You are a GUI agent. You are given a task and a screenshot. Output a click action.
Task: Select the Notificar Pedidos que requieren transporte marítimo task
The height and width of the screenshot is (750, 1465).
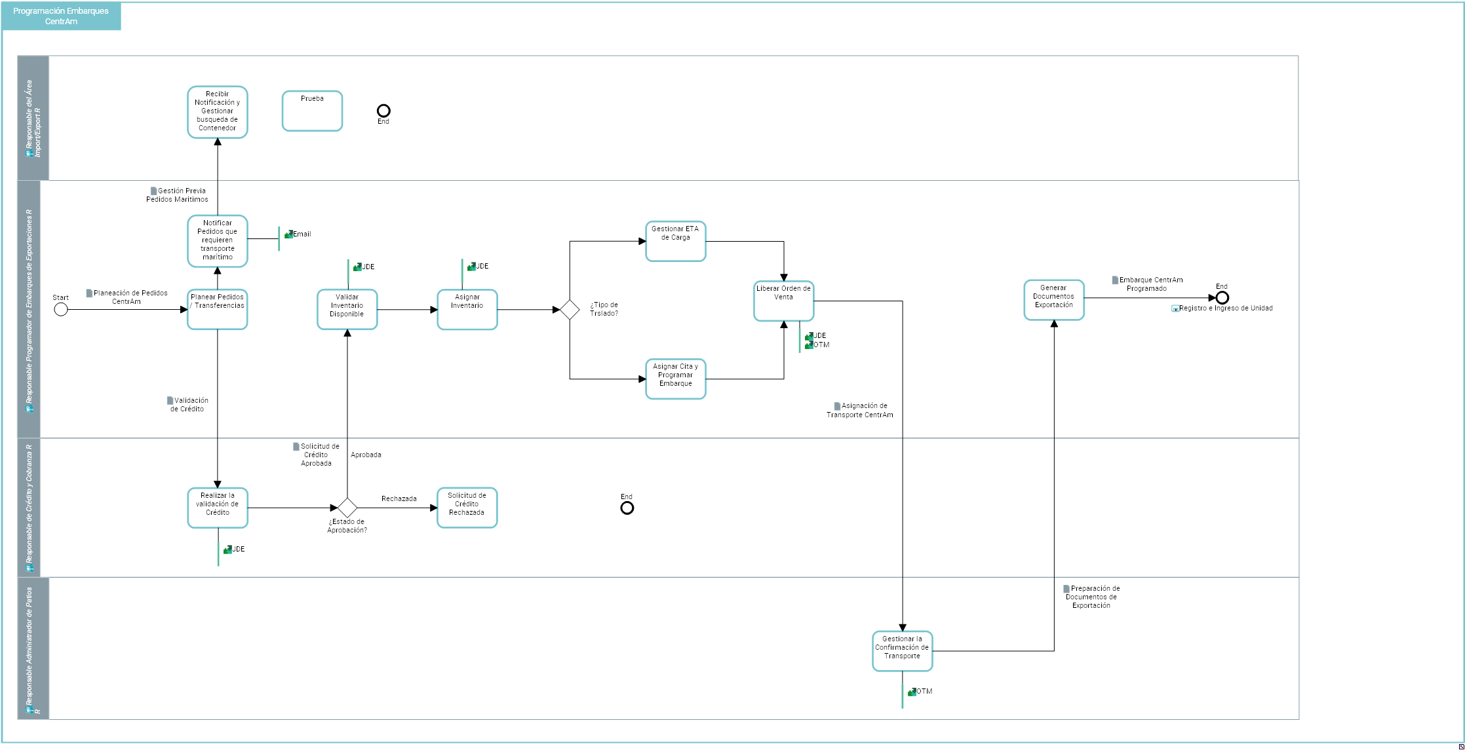218,241
